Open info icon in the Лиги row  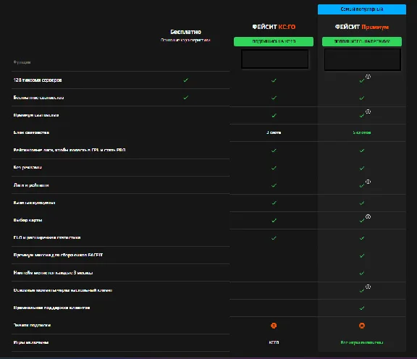click(368, 182)
